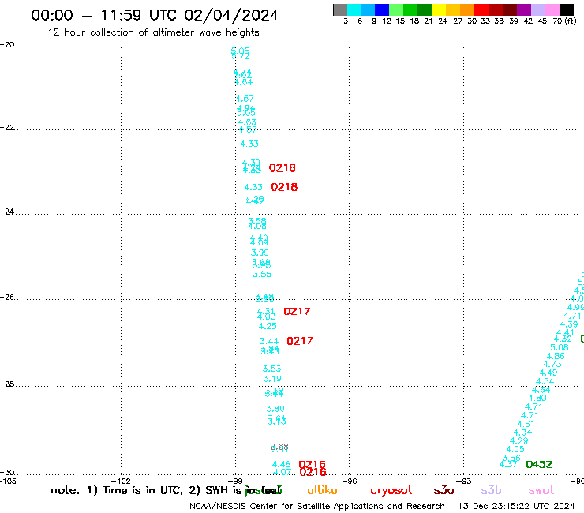Click the black swatch at legend end
The width and height of the screenshot is (584, 513).
(x=567, y=9)
